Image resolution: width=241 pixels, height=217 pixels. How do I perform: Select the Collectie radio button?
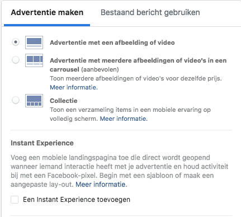coord(16,100)
